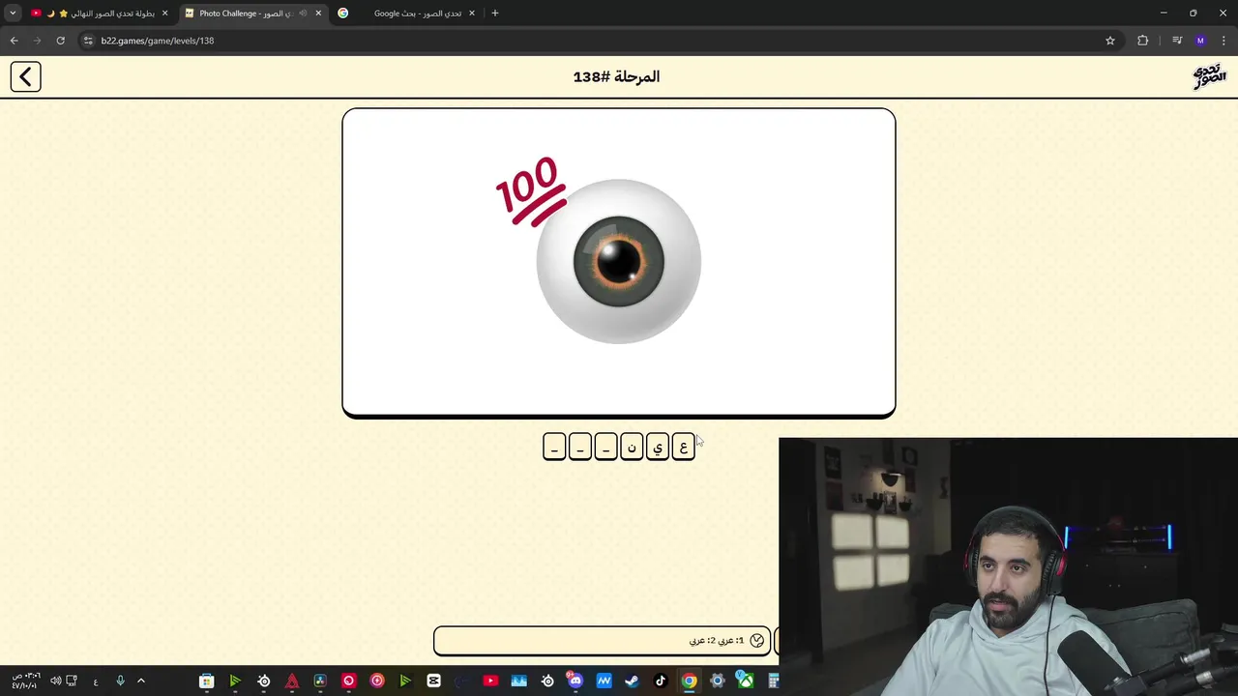The width and height of the screenshot is (1238, 696).
Task: Open Calculator from the taskbar
Action: pos(774,681)
